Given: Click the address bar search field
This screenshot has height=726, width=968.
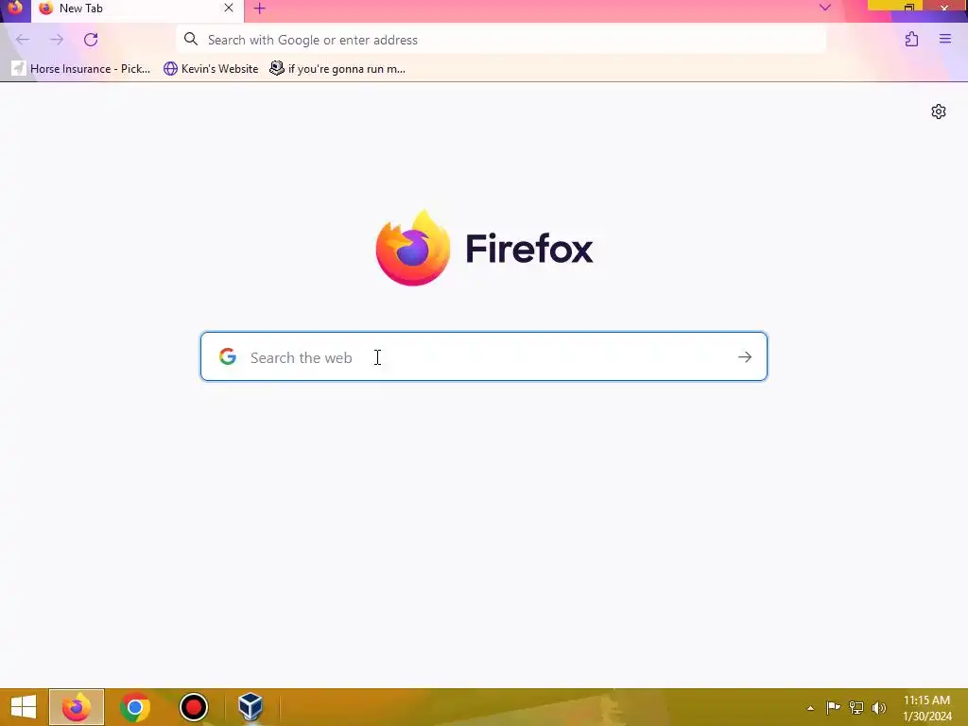Looking at the screenshot, I should pos(501,40).
